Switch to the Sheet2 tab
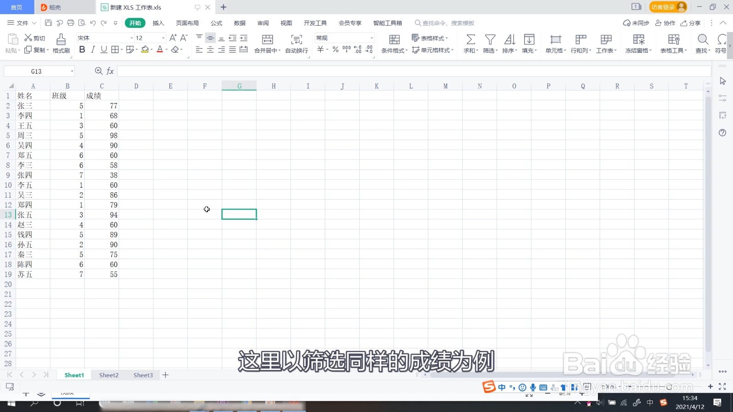This screenshot has width=733, height=412. [x=109, y=375]
